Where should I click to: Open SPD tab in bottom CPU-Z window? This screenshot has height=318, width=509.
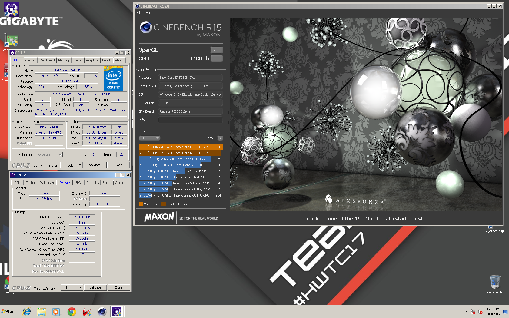(78, 183)
